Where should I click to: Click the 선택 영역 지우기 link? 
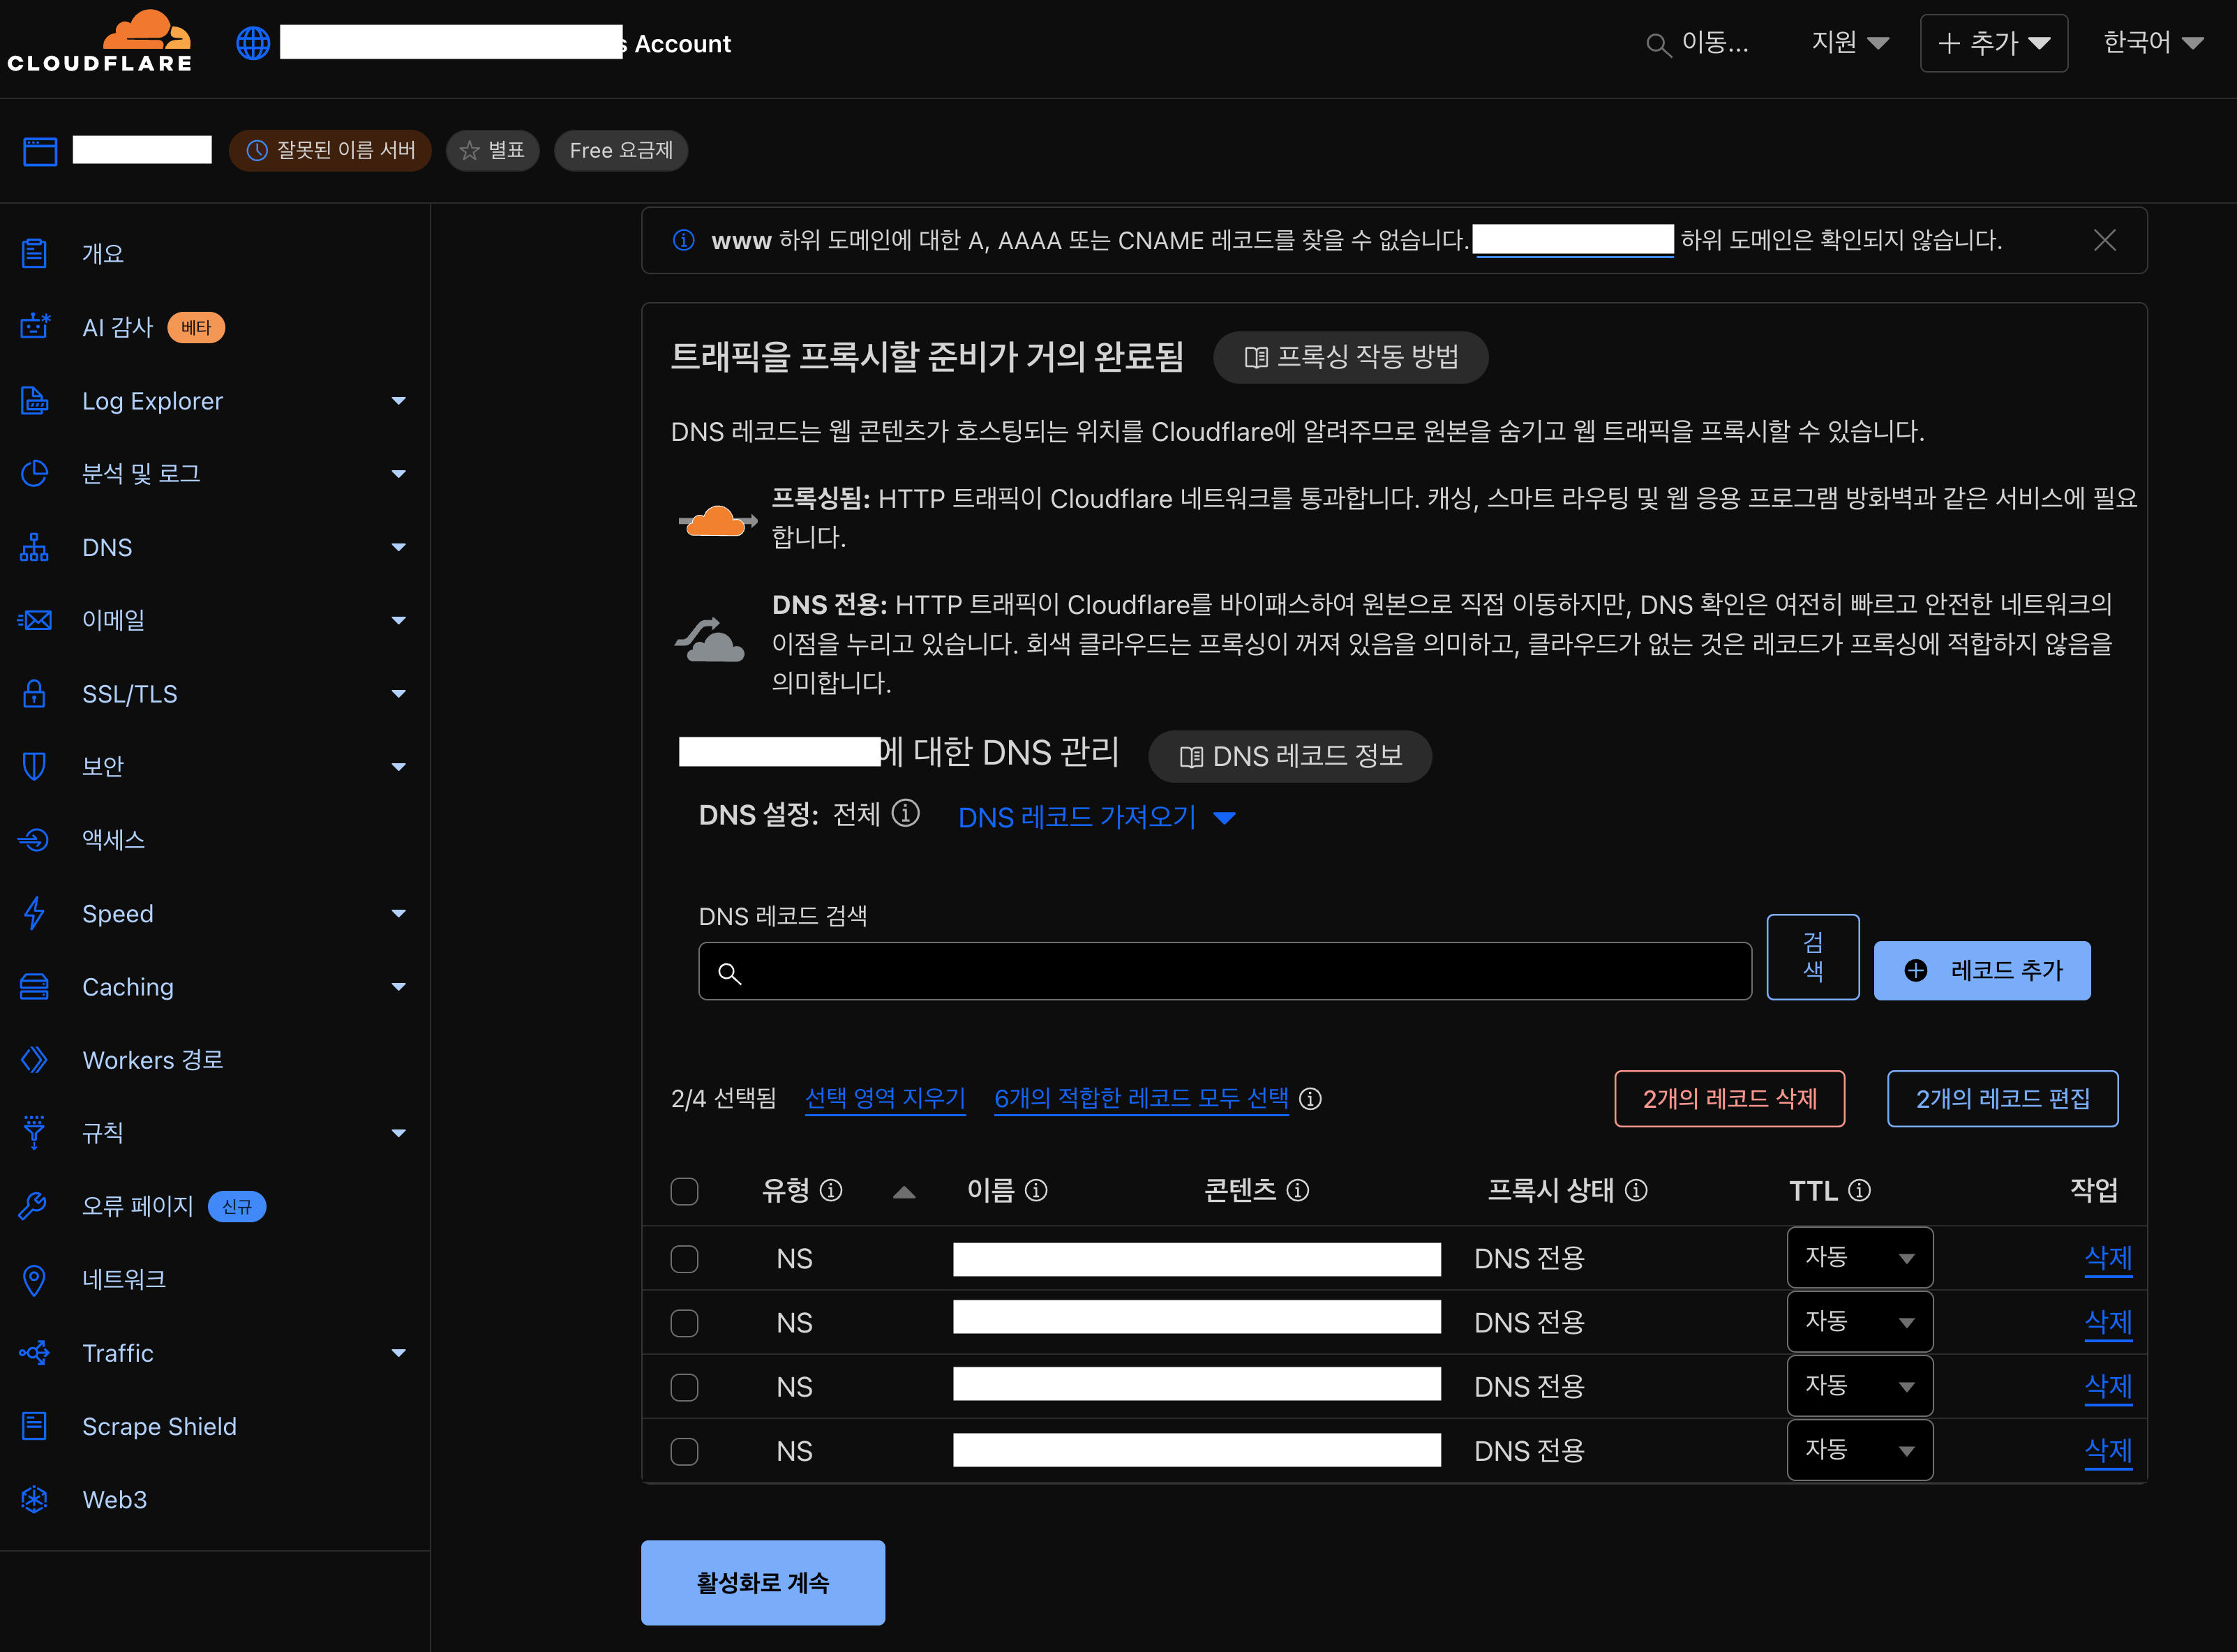coord(885,1099)
